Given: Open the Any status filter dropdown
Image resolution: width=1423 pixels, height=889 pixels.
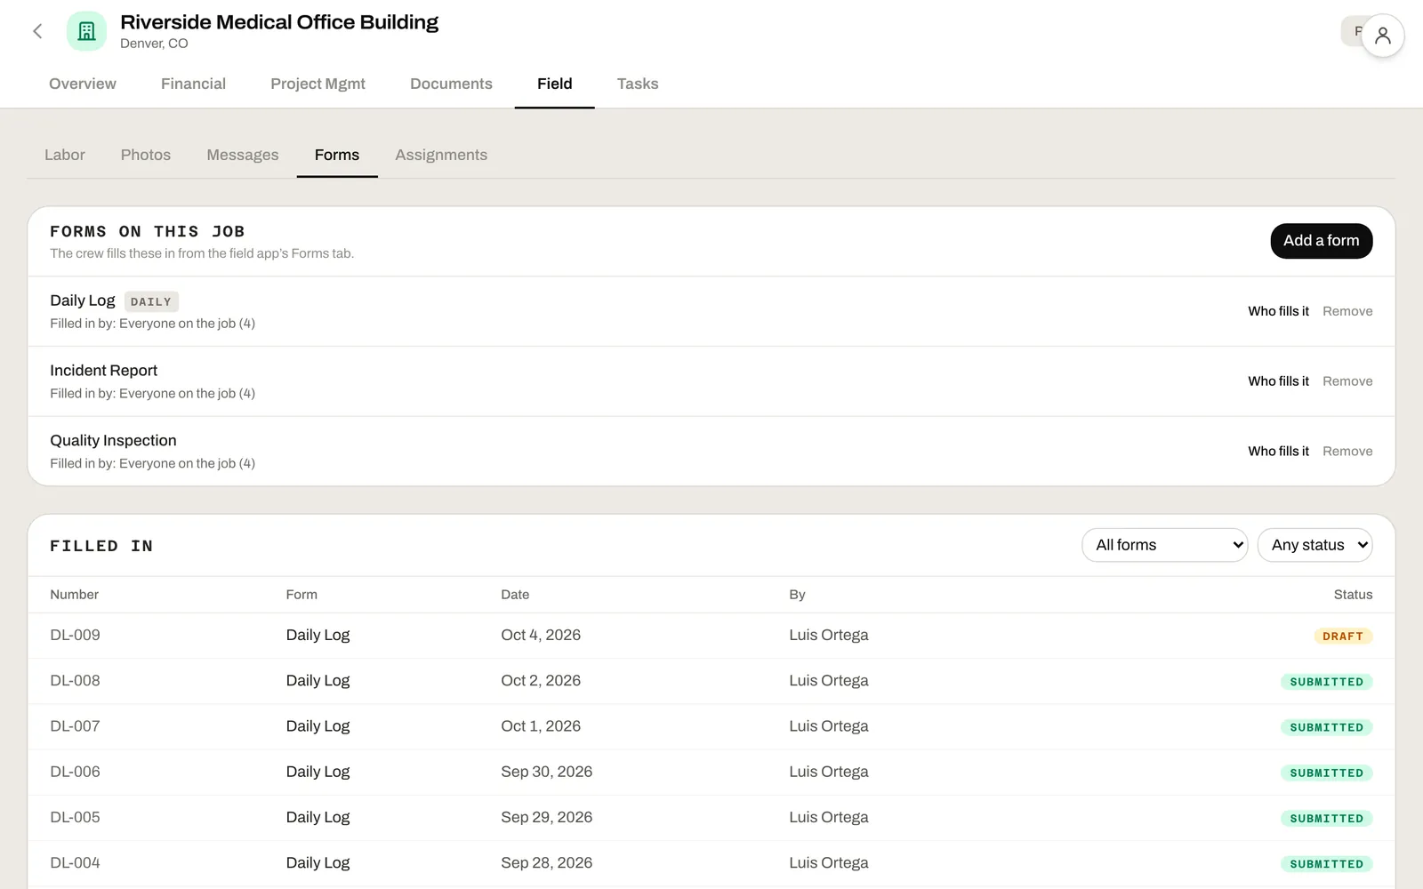Looking at the screenshot, I should coord(1314,545).
